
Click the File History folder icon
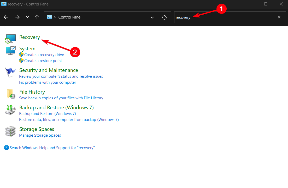pyautogui.click(x=11, y=94)
